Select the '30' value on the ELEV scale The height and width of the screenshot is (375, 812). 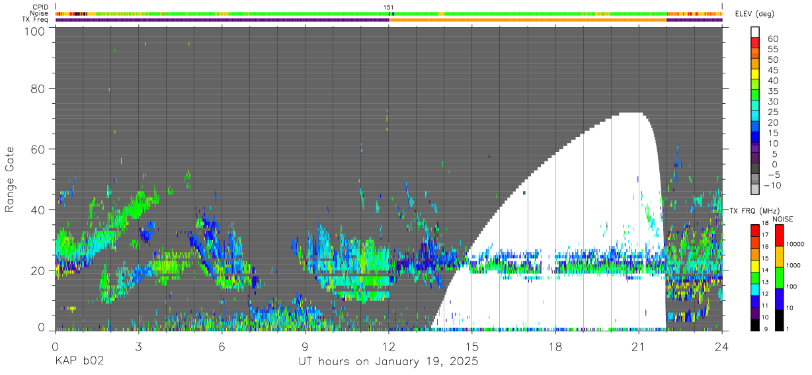[773, 101]
